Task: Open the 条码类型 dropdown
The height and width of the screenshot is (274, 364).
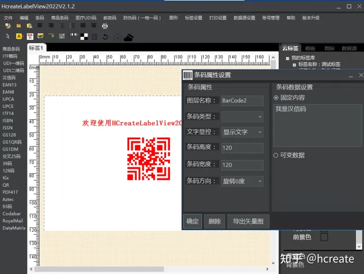Action: point(242,117)
